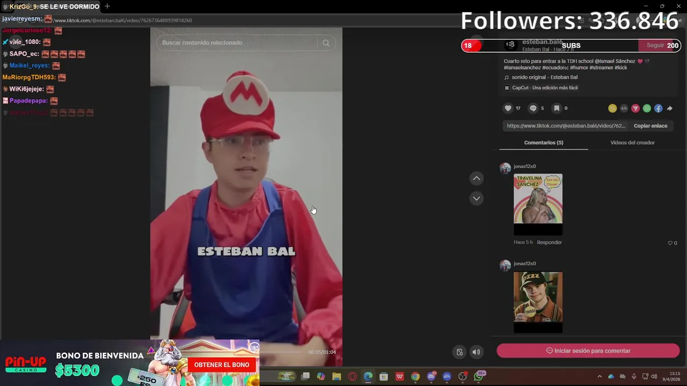The height and width of the screenshot is (386, 687).
Task: Click sonido original - Esteban Bal
Action: click(x=544, y=77)
